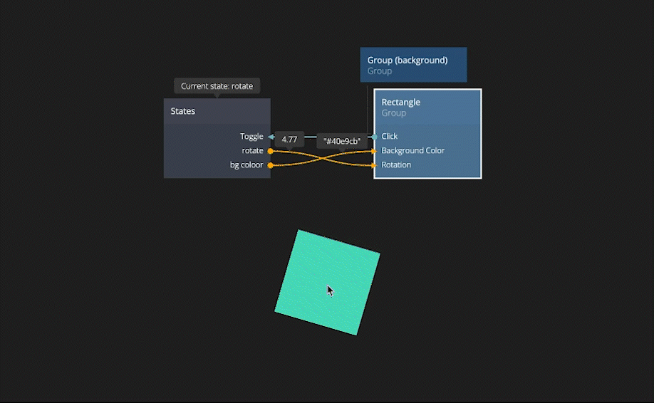Screen dimensions: 654x403
Task: Click the orange rotate output port dot
Action: click(270, 151)
